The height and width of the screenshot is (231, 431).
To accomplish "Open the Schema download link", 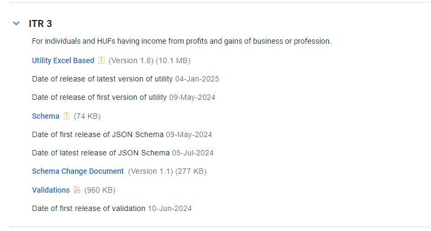I will pos(45,116).
